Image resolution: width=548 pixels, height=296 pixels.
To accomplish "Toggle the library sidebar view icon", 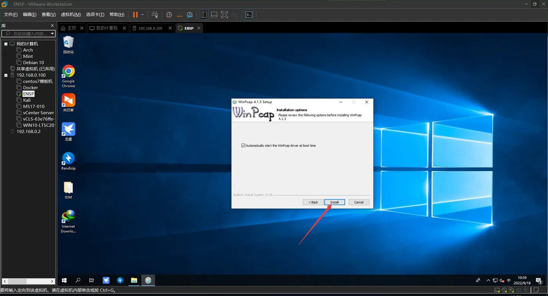I will [x=204, y=14].
